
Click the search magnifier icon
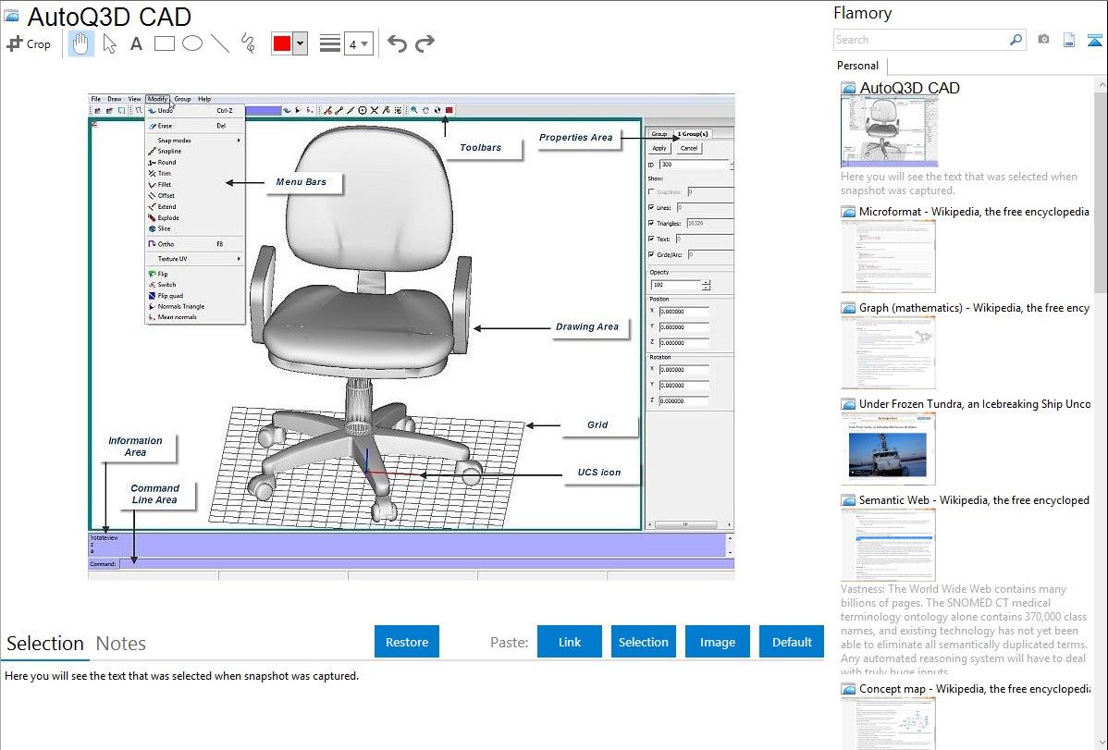tap(1016, 40)
